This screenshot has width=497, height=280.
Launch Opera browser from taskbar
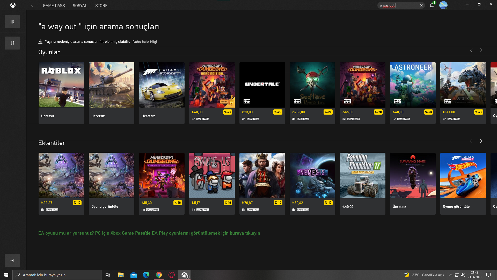tap(172, 275)
